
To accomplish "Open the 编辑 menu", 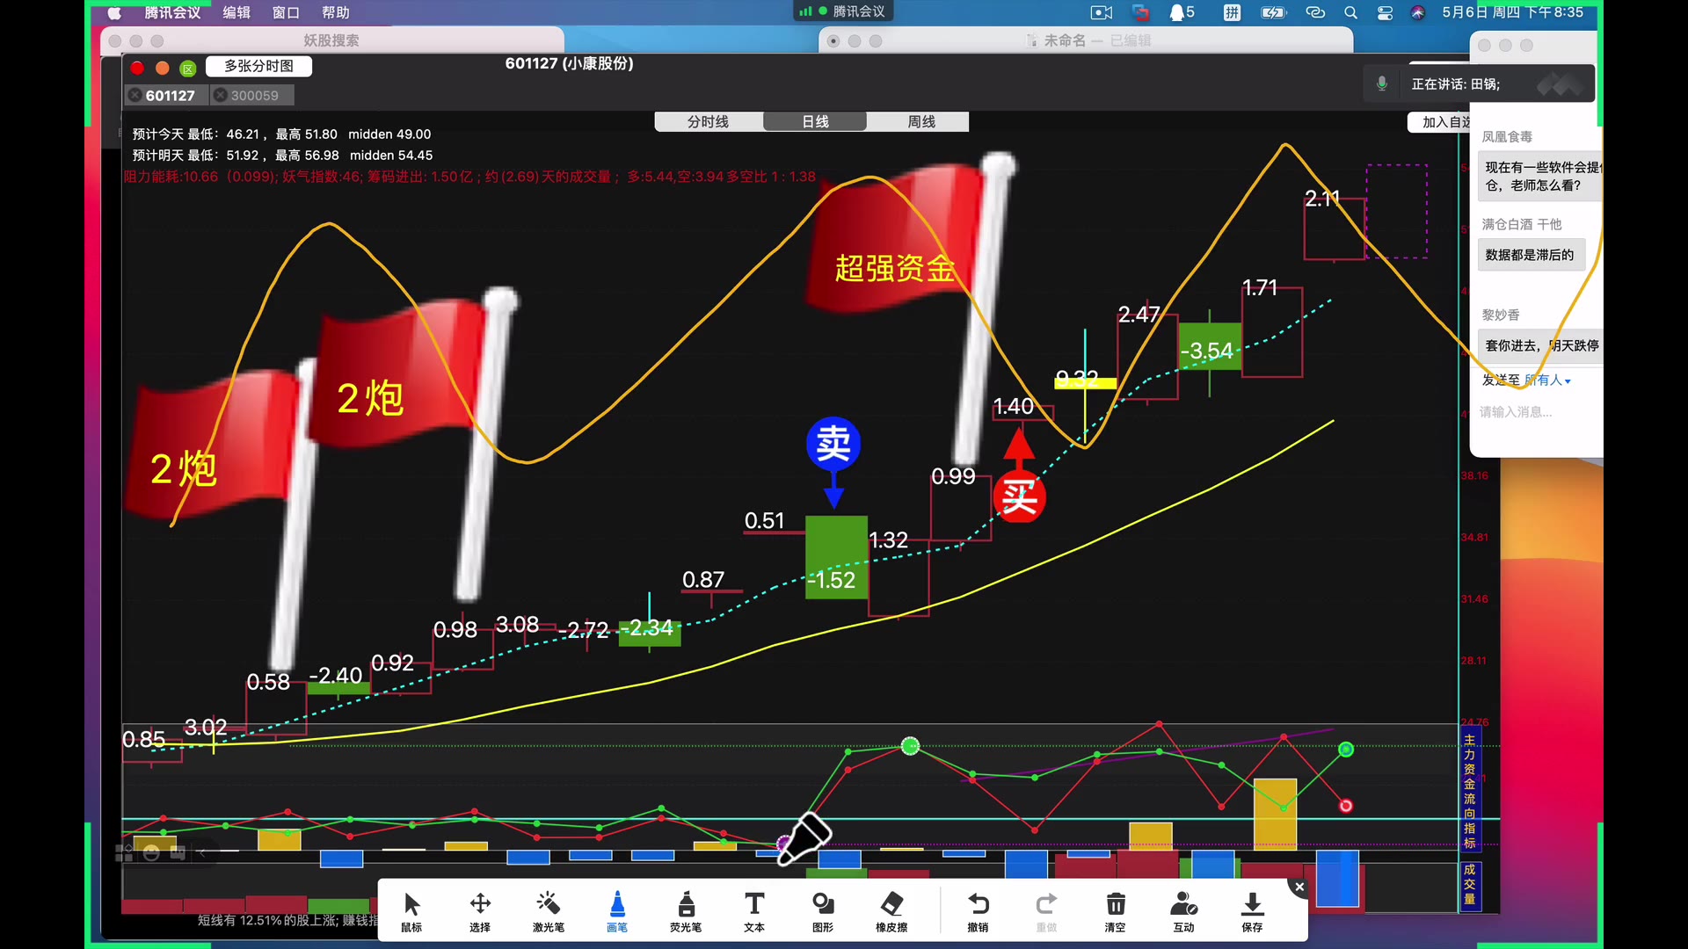I will coord(236,12).
